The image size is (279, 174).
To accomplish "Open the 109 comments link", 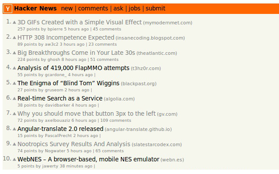I will pos(116,120).
